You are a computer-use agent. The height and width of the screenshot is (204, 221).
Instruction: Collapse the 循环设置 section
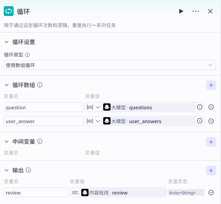coord(7,42)
